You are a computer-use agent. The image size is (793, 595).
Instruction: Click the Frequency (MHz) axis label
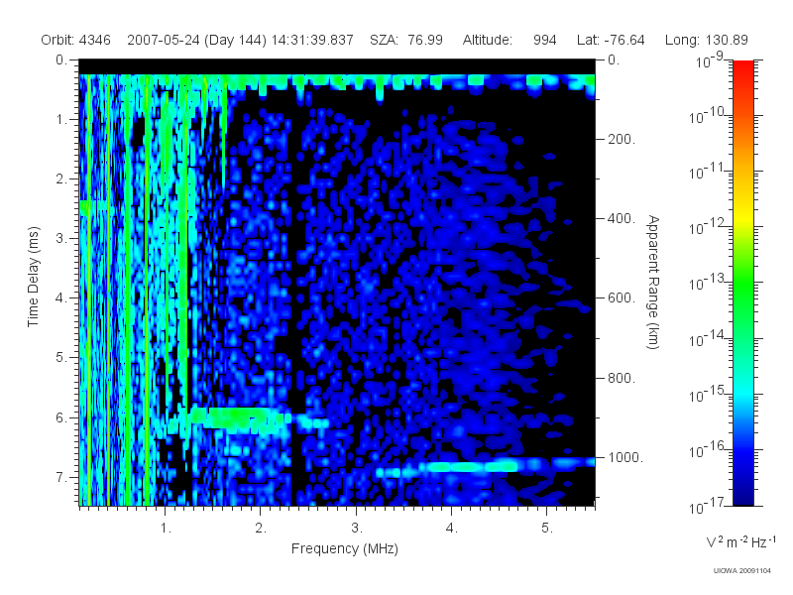(345, 549)
